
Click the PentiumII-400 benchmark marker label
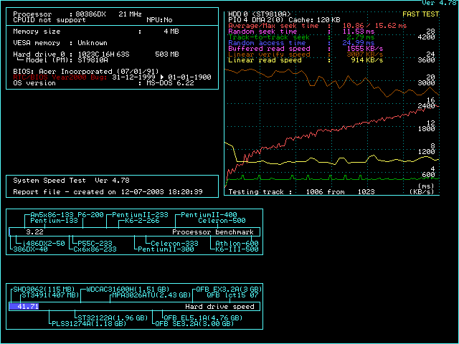click(x=209, y=215)
